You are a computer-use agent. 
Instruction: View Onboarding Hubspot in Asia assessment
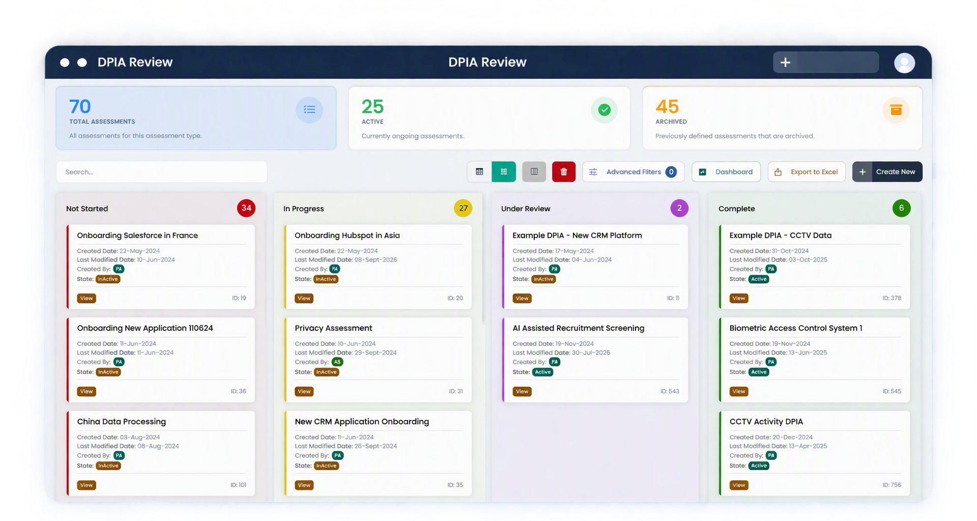[x=304, y=298]
